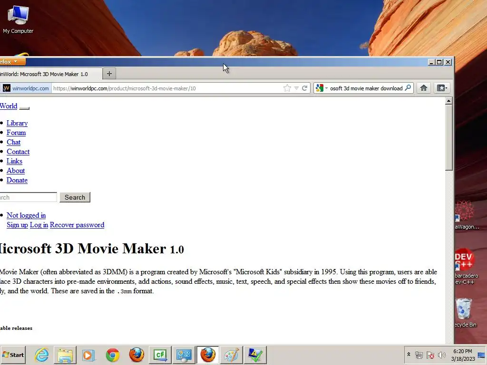Click the winworldpc.com site identity icon
The height and width of the screenshot is (365, 487).
tap(7, 88)
